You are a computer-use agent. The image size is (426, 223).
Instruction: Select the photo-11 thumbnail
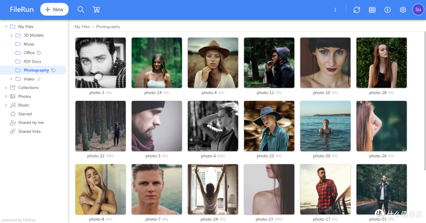[x=269, y=63]
